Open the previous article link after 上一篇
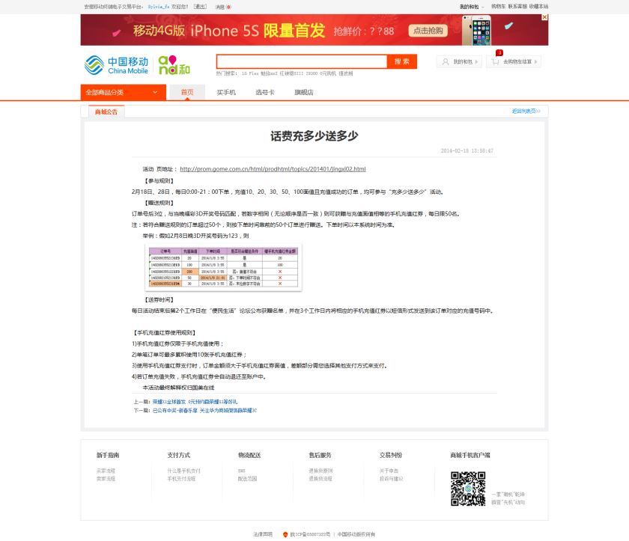This screenshot has height=541, width=629. pyautogui.click(x=195, y=402)
